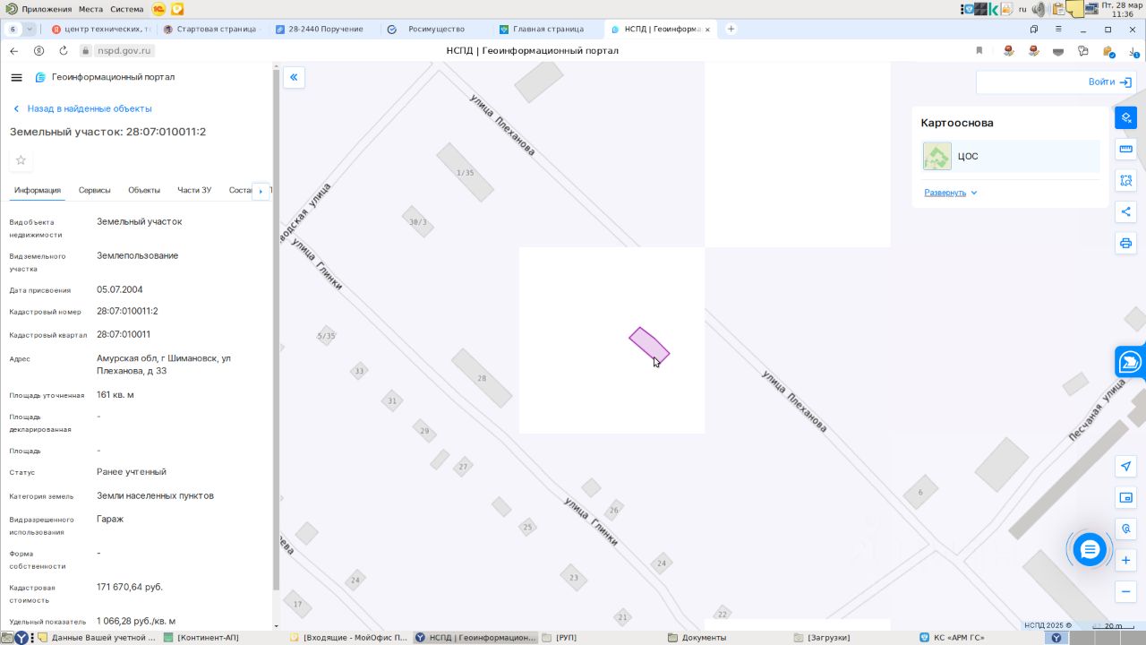The image size is (1146, 645).
Task: Click the map search-location icon above zoom
Action: [x=1126, y=529]
